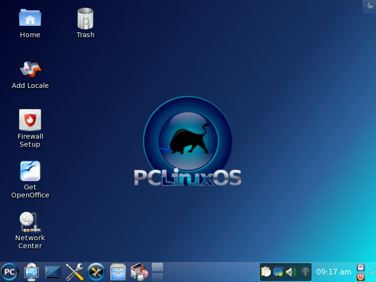The height and width of the screenshot is (282, 376).
Task: Click the red power shutdown button
Action: pos(360,277)
